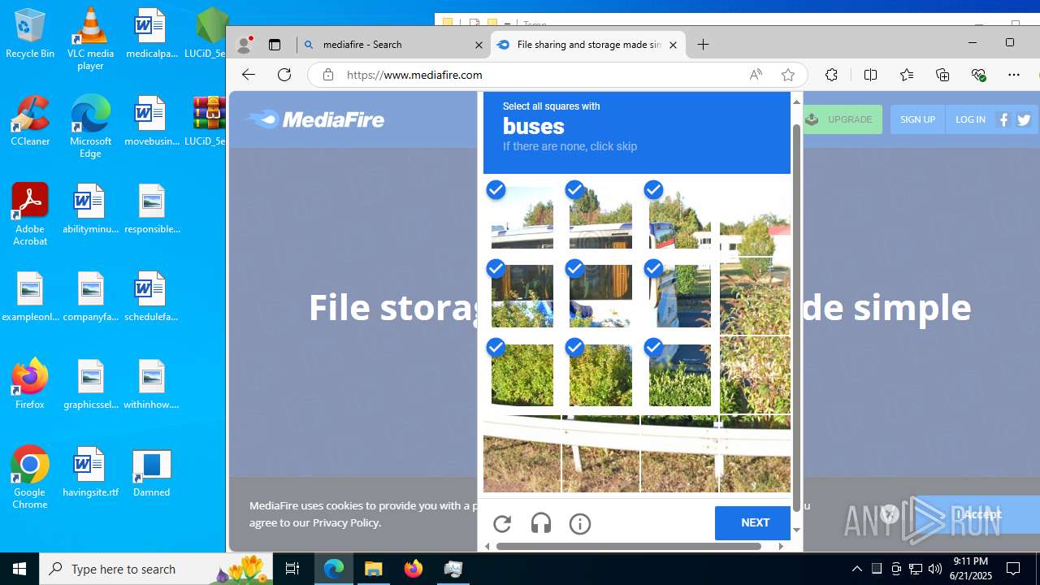Viewport: 1040px width, 585px height.
Task: Open notification center
Action: click(x=1013, y=569)
